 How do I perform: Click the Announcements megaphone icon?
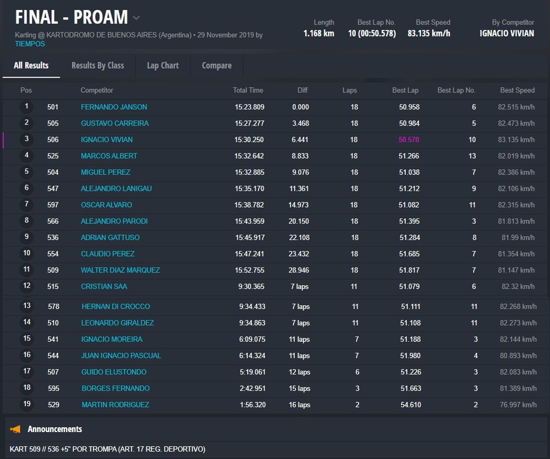pos(15,429)
